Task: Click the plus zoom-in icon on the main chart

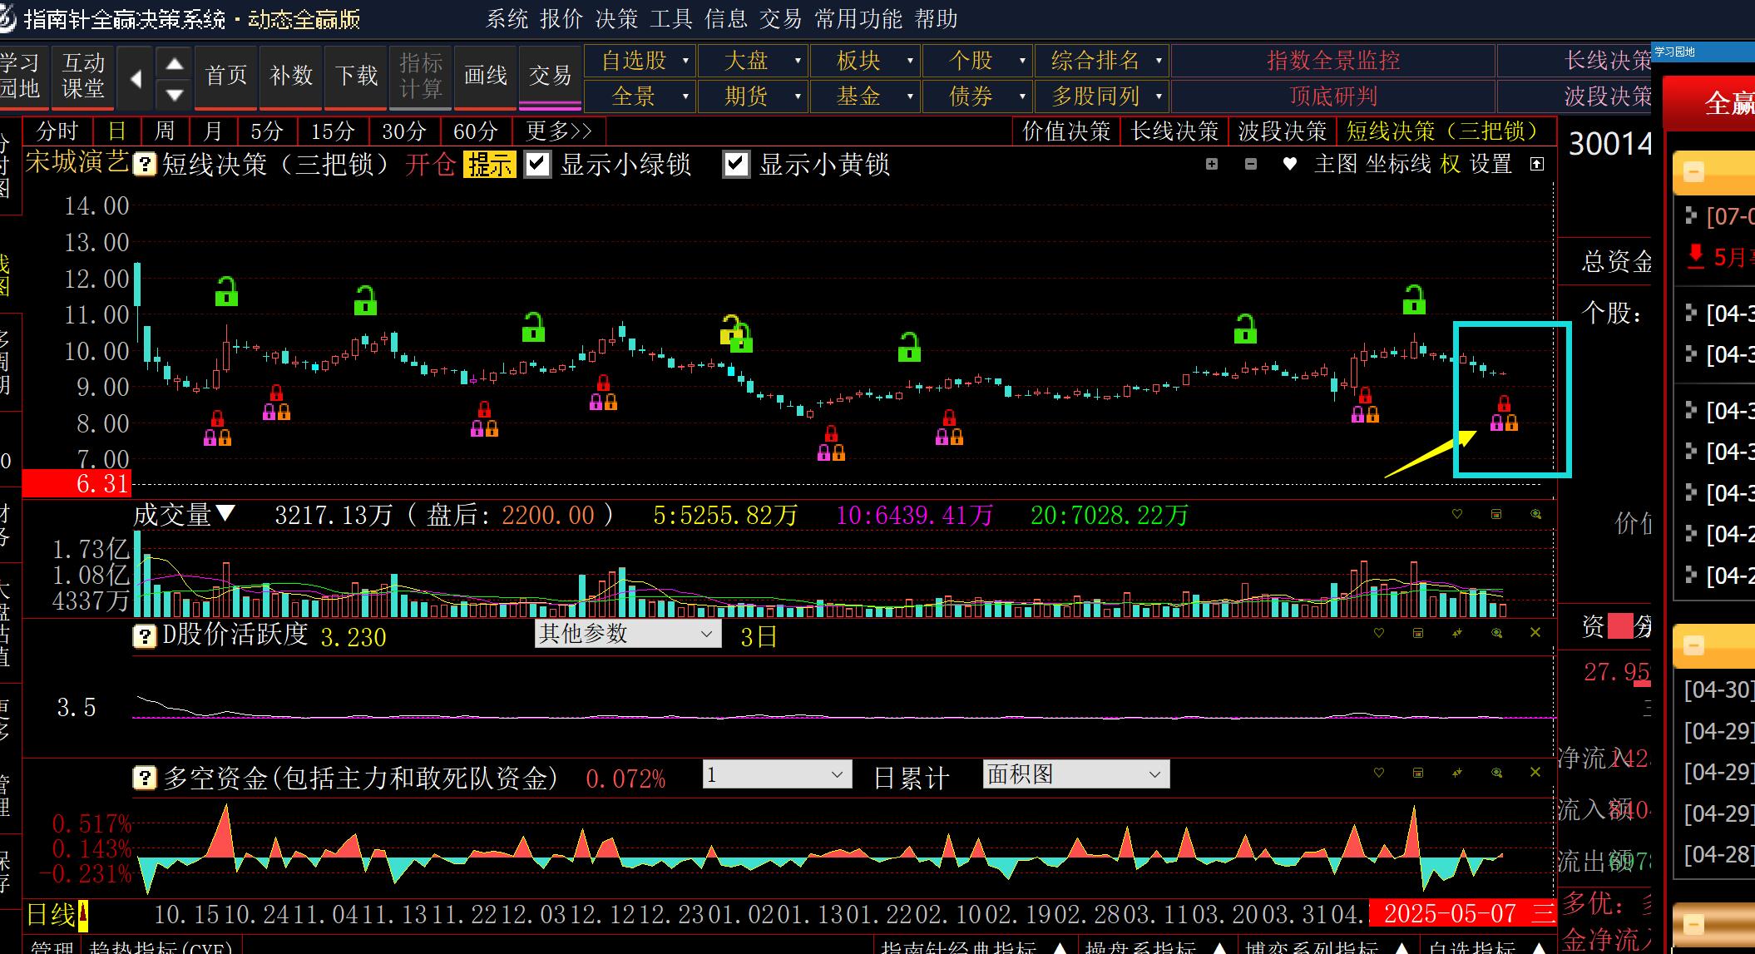Action: point(1212,164)
